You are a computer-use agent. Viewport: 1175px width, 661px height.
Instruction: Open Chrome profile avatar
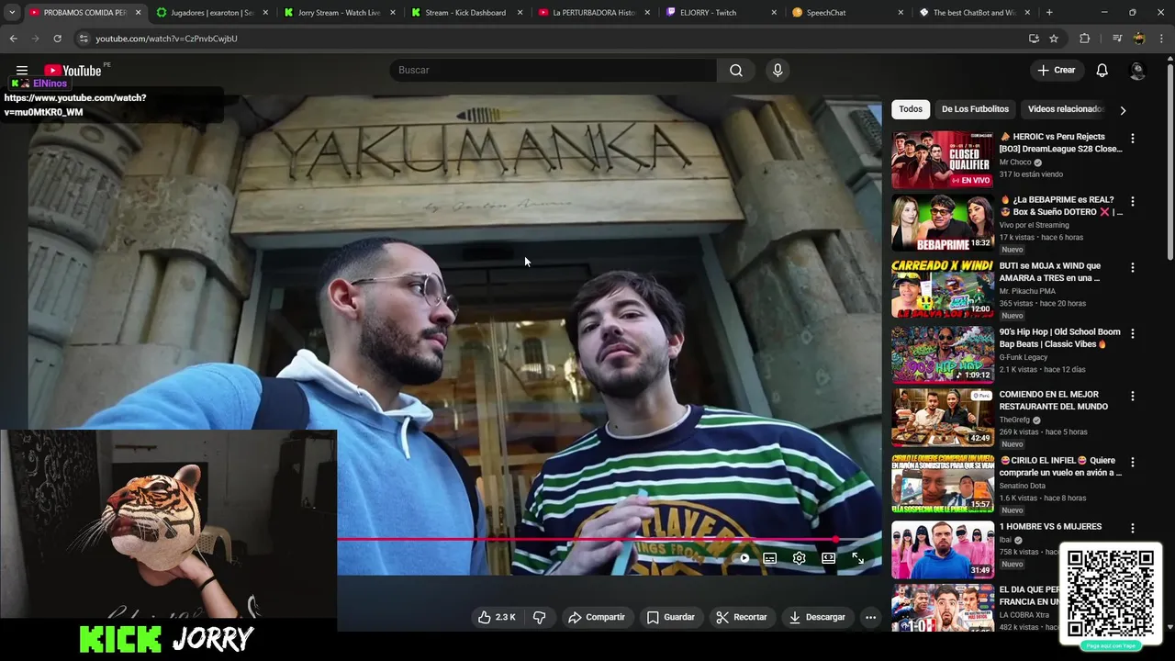point(1139,39)
